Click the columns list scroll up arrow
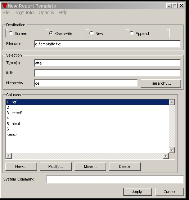Viewport: 189px width, 200px height. click(x=172, y=102)
